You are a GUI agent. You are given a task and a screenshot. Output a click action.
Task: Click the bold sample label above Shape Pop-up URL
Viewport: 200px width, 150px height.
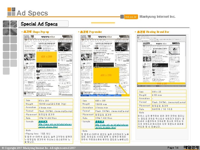pyautogui.click(x=43, y=121)
